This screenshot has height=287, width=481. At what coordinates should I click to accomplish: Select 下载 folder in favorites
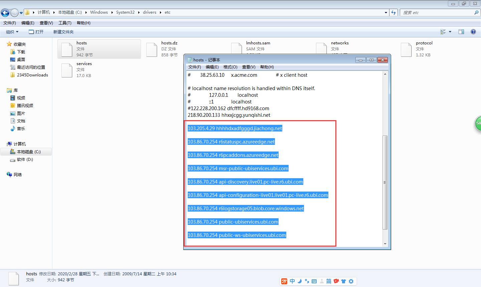pyautogui.click(x=21, y=52)
